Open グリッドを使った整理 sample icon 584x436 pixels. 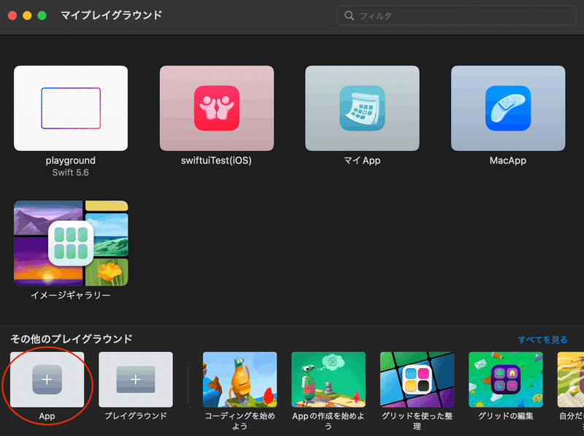click(417, 379)
